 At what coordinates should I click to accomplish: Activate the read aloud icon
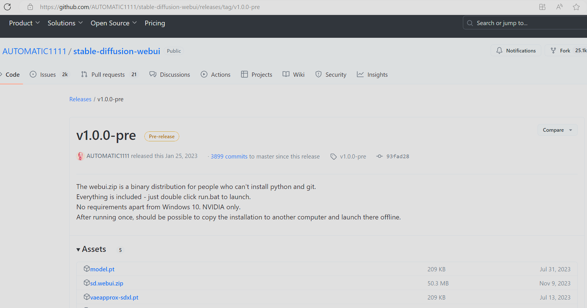click(x=559, y=7)
